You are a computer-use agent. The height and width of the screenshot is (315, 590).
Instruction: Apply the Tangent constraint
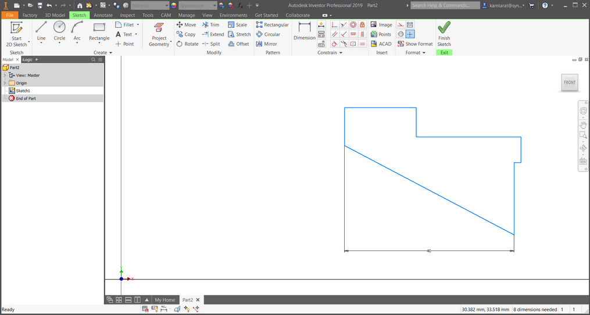334,44
